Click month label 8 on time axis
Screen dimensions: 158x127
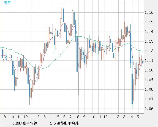[78, 117]
